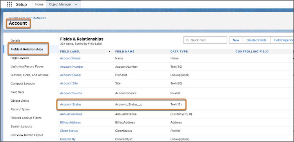
Task: Switch to the Home tab
Action: 39,4
